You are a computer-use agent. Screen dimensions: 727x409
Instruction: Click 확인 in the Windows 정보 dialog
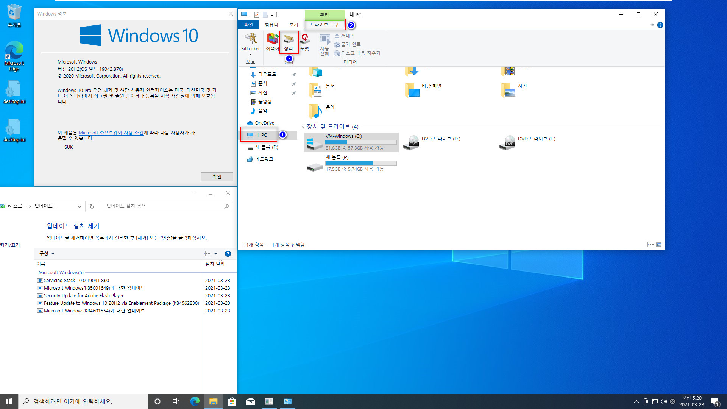point(217,176)
